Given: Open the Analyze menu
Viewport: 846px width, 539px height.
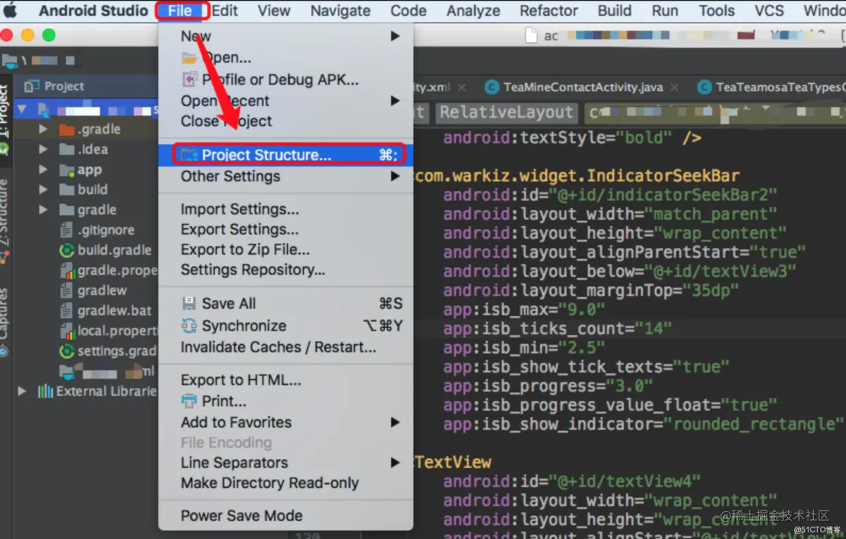Looking at the screenshot, I should (x=473, y=10).
